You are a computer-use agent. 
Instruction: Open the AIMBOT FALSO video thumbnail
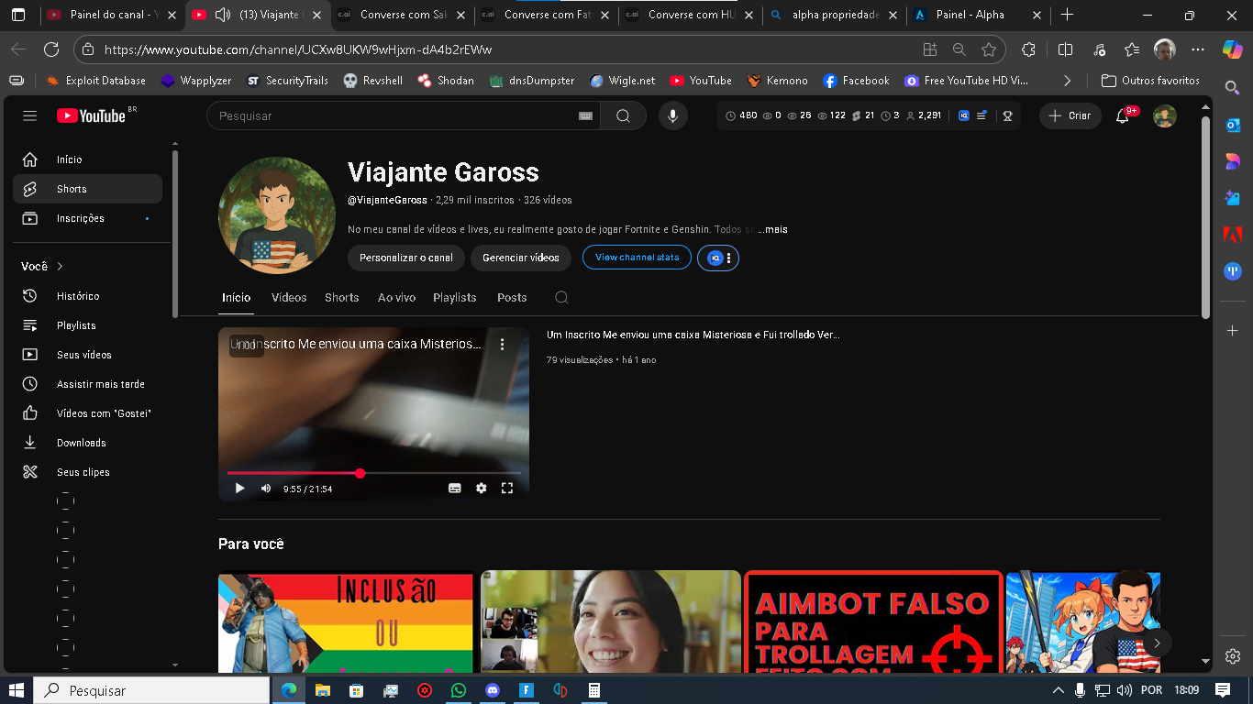pos(873,622)
